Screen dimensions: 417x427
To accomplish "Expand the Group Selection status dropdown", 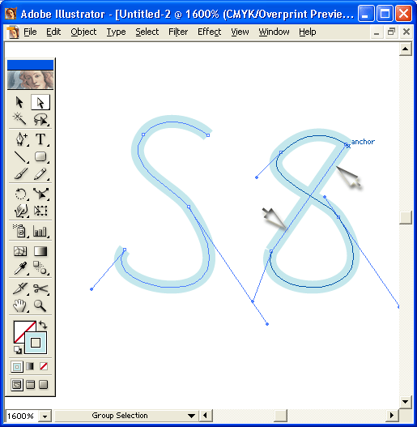I will click(191, 416).
